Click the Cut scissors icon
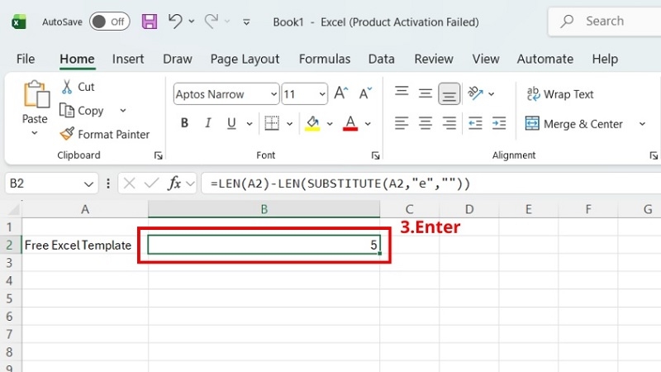 [67, 87]
